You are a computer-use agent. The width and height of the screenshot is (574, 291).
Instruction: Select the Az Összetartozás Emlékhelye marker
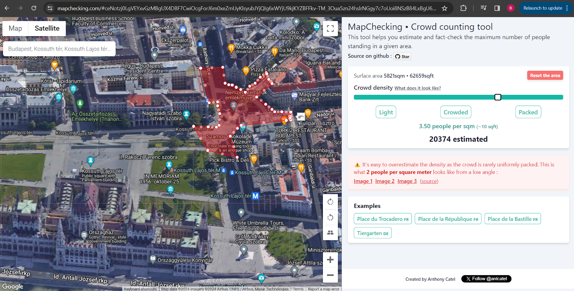point(80,104)
